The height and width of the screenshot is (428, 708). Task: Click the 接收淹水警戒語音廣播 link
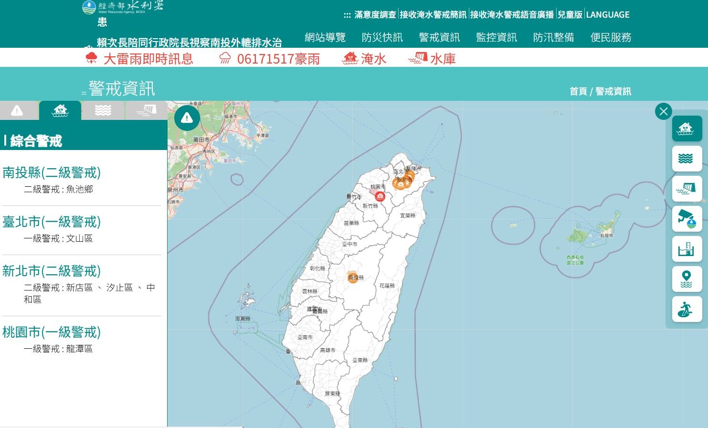(x=512, y=15)
